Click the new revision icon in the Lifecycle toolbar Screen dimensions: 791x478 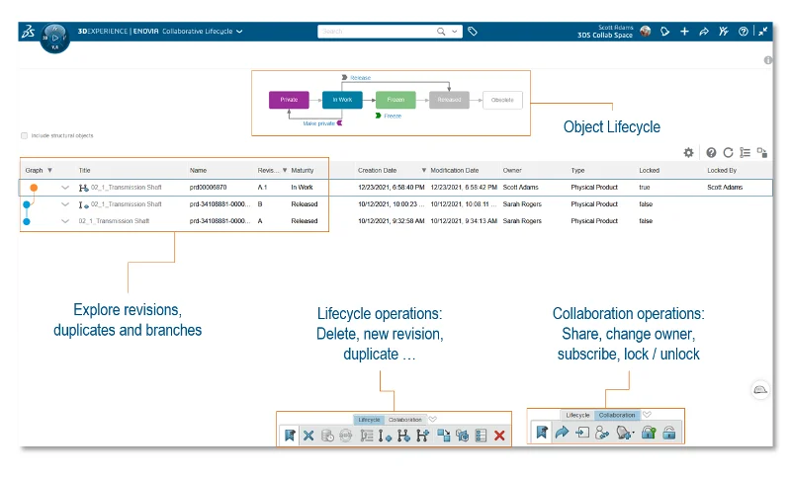[x=385, y=436]
